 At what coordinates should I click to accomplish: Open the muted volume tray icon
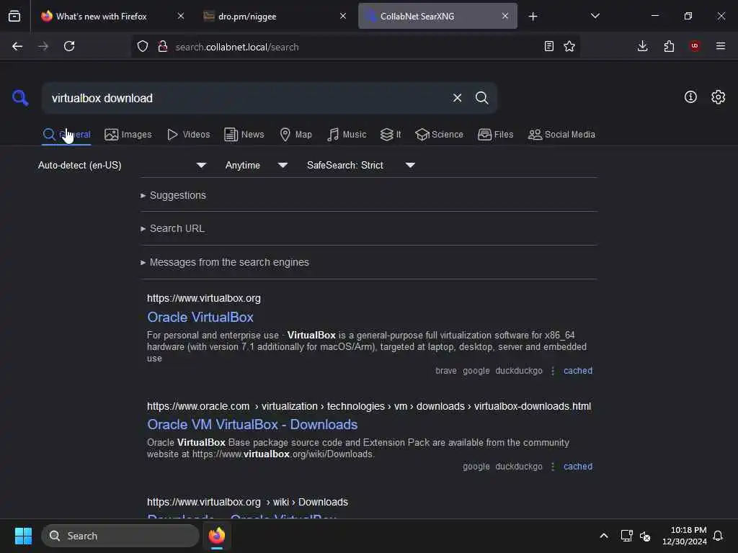tap(645, 536)
